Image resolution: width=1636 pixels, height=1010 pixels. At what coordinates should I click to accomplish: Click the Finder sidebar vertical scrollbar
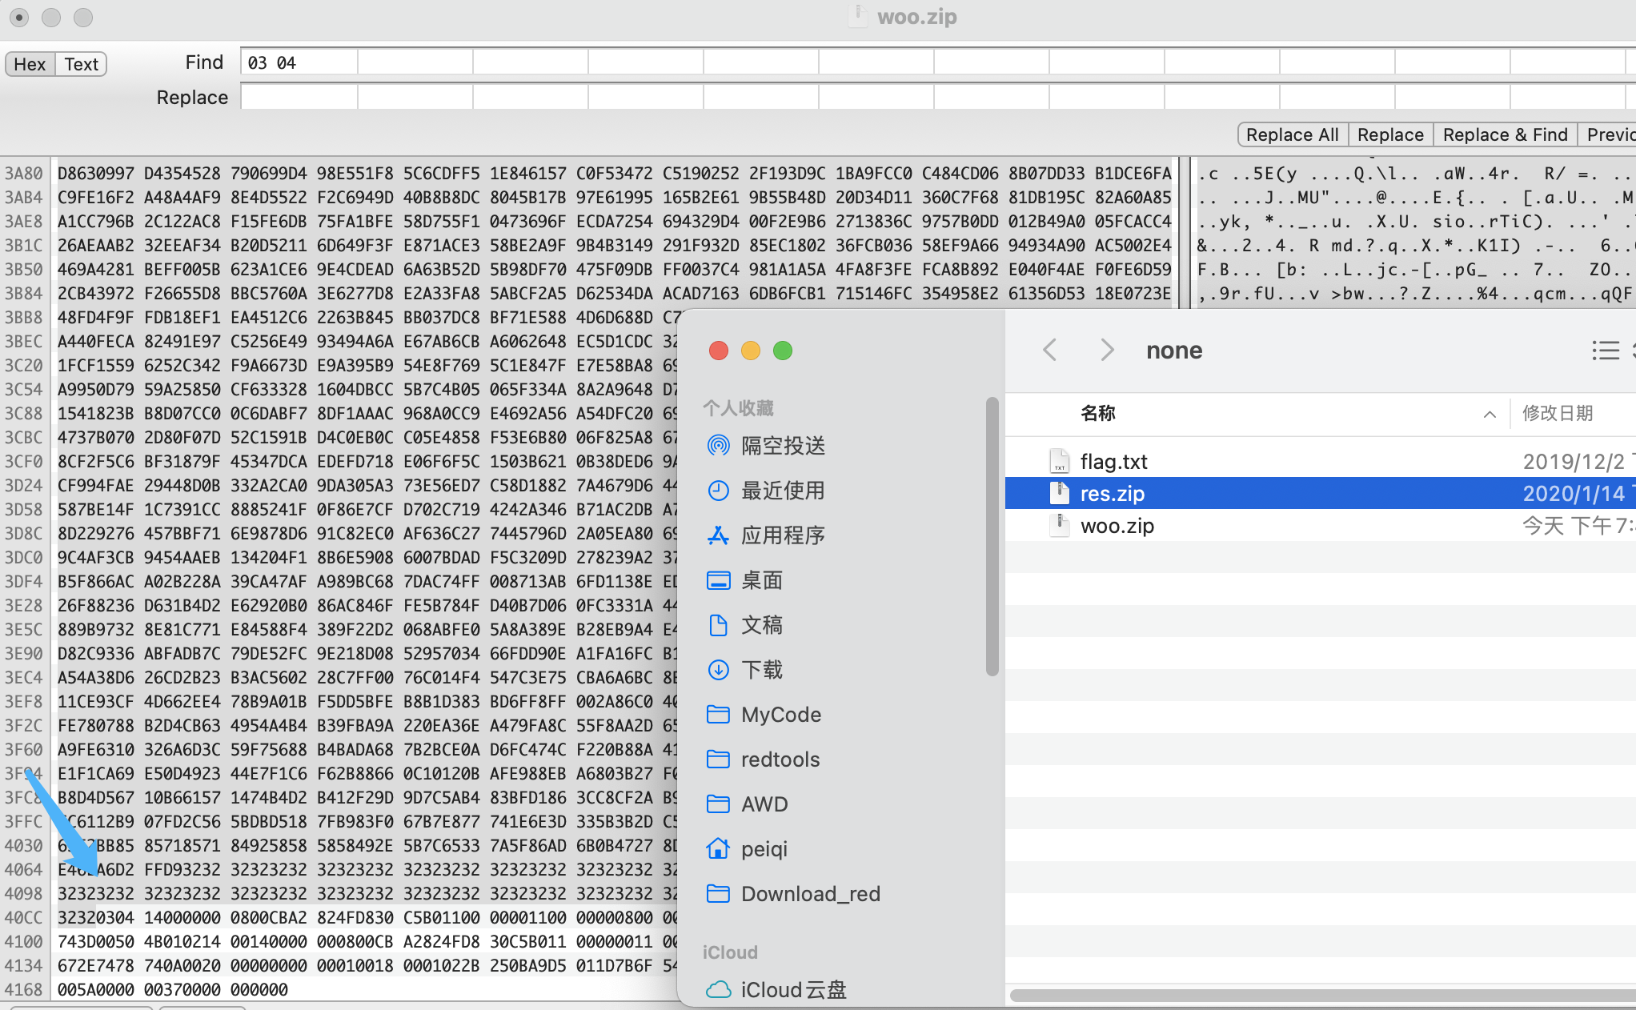(x=992, y=536)
